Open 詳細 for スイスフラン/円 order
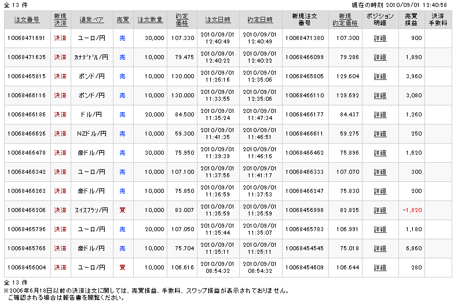Viewport: 454px width, 303px height. click(380, 210)
